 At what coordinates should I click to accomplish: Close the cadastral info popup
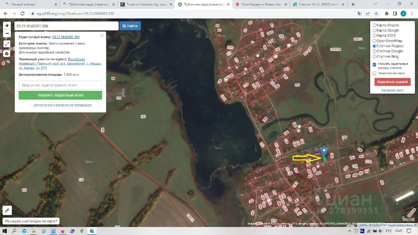coord(102,35)
